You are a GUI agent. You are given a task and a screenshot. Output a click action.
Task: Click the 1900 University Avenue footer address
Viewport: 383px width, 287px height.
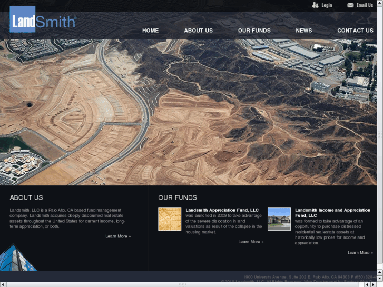pyautogui.click(x=310, y=277)
